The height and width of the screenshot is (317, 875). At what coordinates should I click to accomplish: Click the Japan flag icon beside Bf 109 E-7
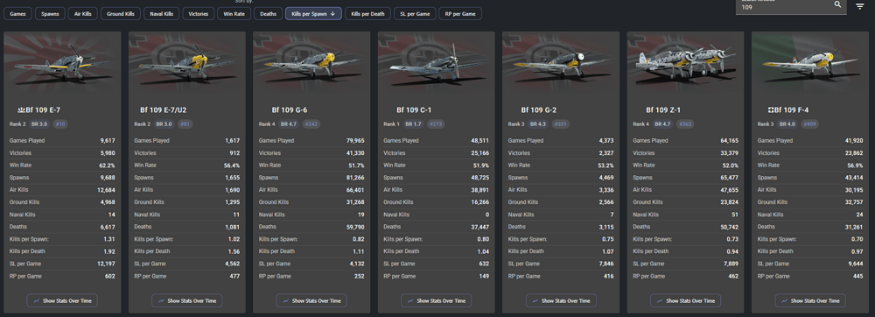[x=21, y=110]
